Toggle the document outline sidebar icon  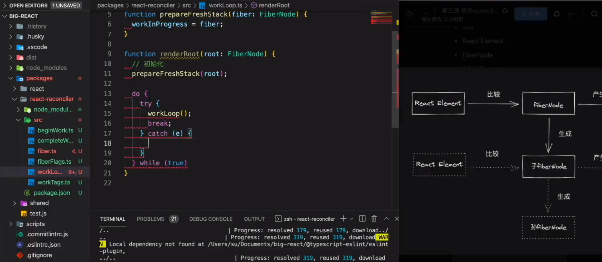410,14
